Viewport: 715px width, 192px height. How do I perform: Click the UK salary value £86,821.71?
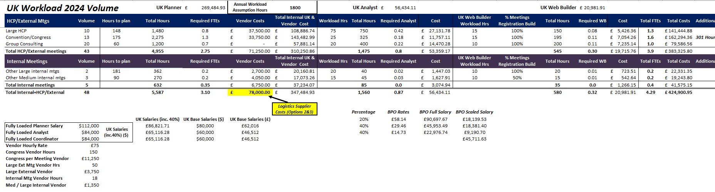coord(158,126)
